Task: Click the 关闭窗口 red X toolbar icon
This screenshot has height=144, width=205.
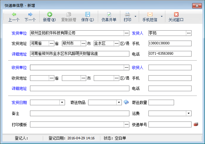Action: click(176, 14)
